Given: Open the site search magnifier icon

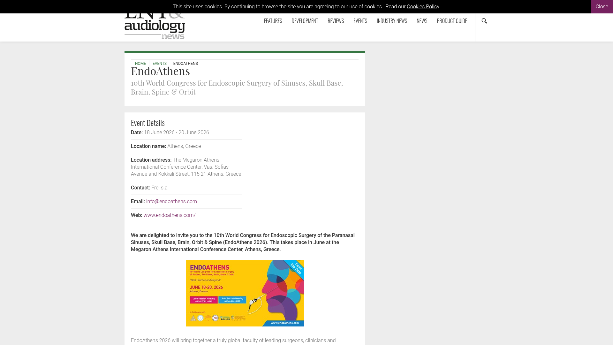Looking at the screenshot, I should tap(484, 21).
